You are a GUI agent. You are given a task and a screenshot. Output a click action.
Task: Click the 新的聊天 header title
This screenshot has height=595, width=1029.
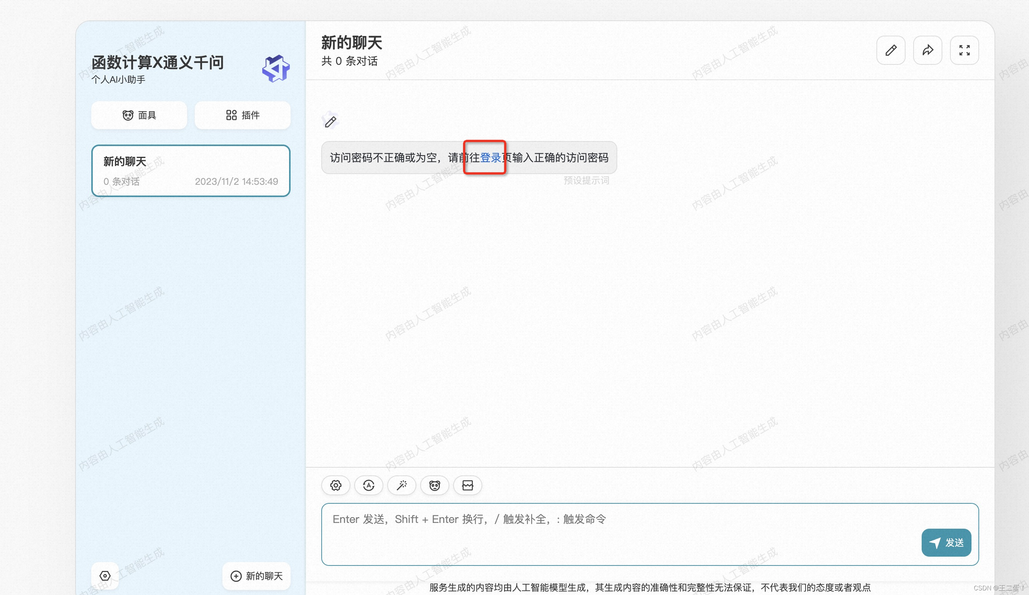[x=352, y=43]
